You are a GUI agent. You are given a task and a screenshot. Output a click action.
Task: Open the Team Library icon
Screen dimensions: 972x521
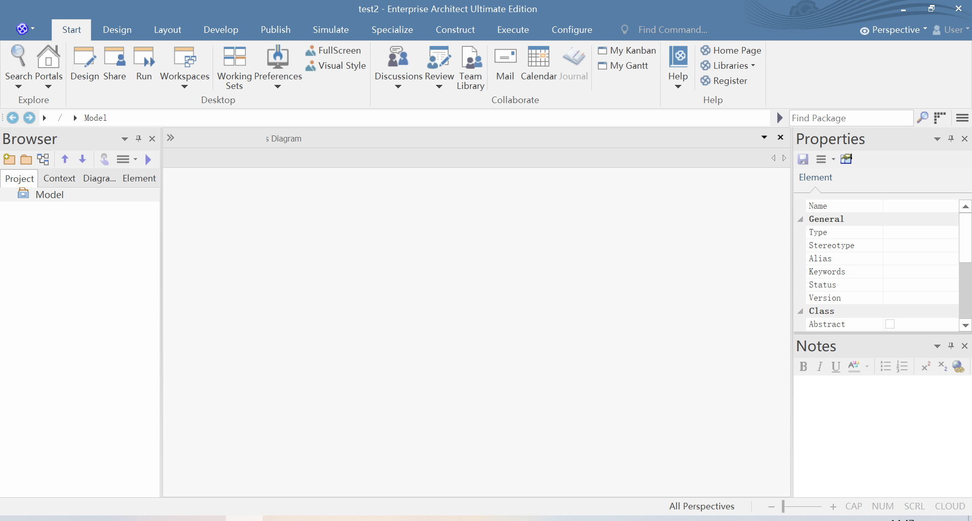471,57
